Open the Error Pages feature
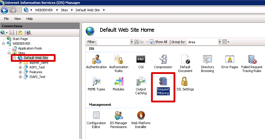265x139 pixels. click(230, 62)
